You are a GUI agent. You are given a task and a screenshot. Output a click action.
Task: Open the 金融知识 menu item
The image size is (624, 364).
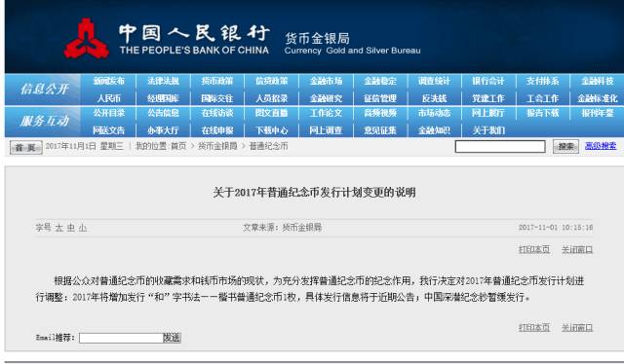(434, 130)
